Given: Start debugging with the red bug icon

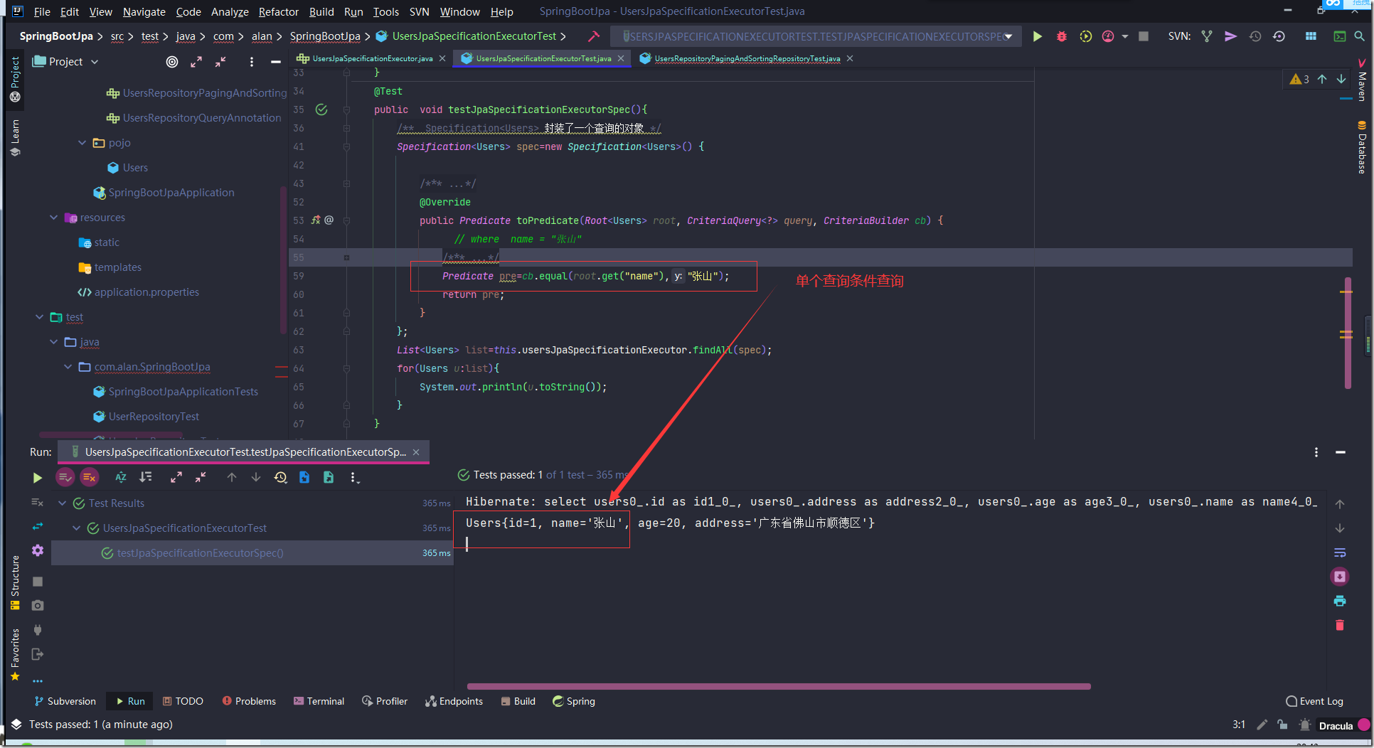Looking at the screenshot, I should [1062, 36].
